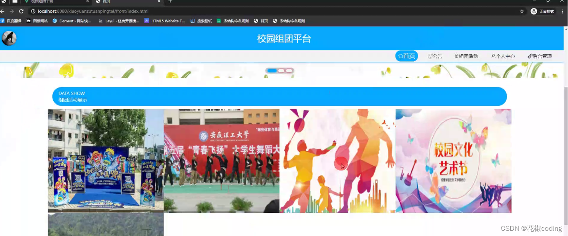Select the 首页 navigation item

[x=407, y=56]
